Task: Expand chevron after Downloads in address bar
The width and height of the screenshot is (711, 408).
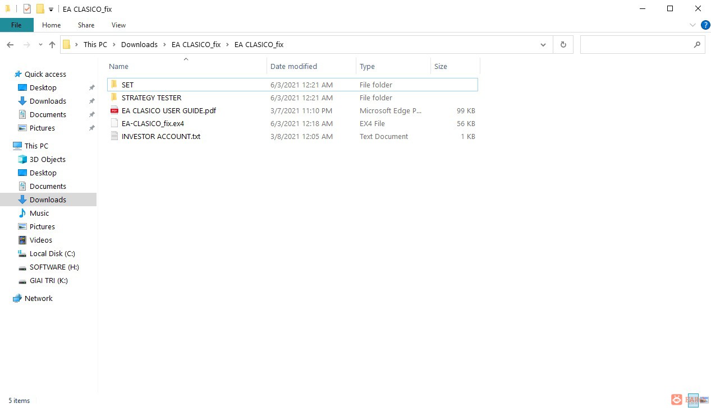Action: coord(164,45)
